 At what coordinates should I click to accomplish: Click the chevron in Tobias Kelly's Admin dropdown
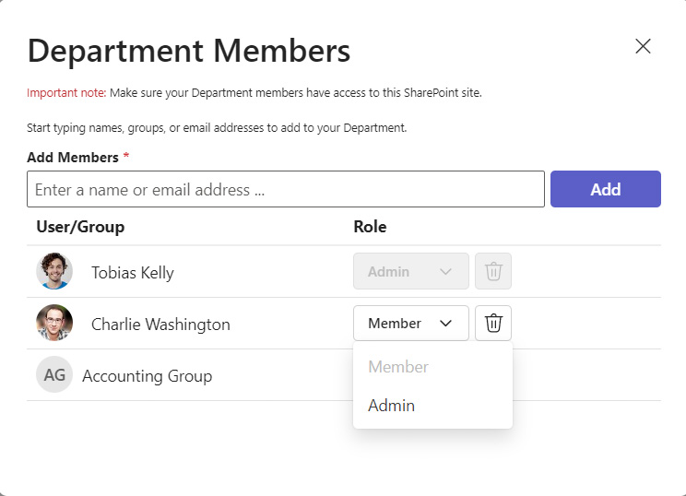(445, 272)
